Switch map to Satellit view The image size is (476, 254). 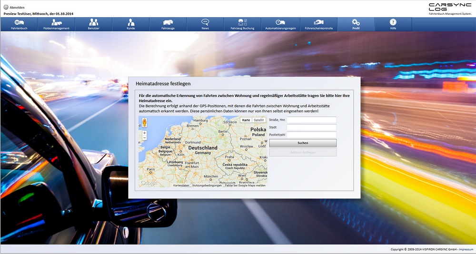pyautogui.click(x=259, y=120)
